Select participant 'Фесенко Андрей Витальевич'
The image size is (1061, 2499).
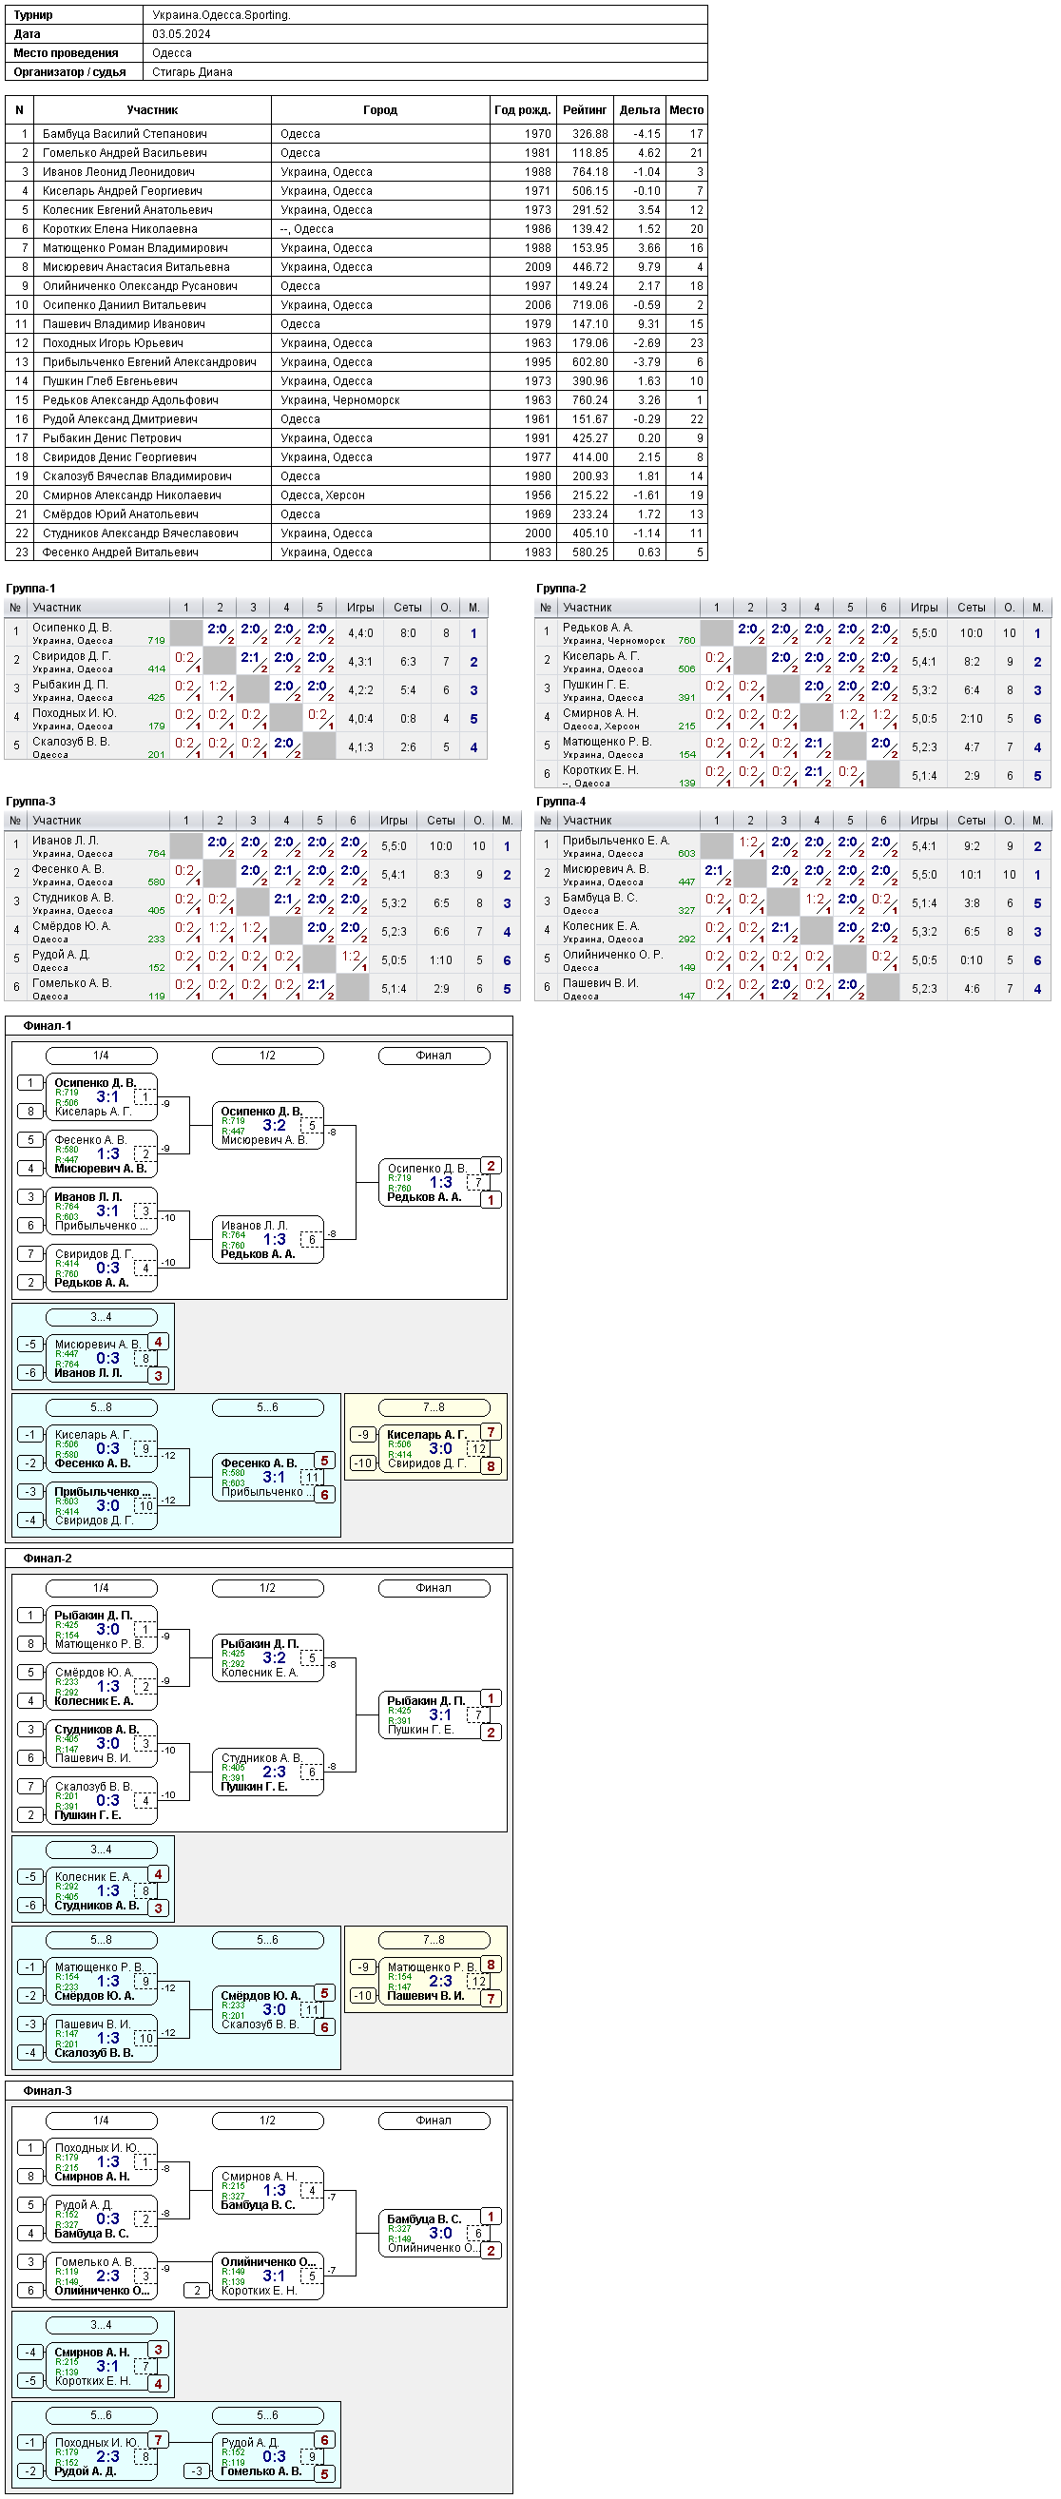(120, 552)
